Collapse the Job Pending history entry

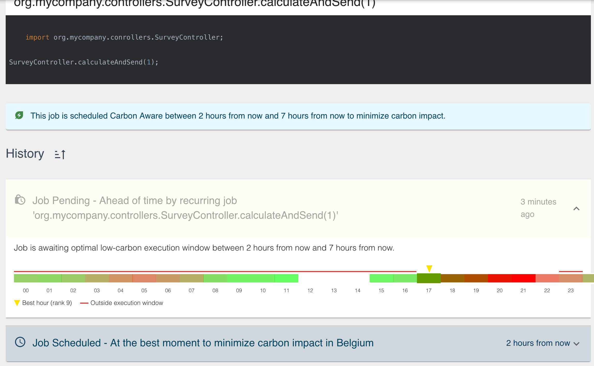coord(576,209)
